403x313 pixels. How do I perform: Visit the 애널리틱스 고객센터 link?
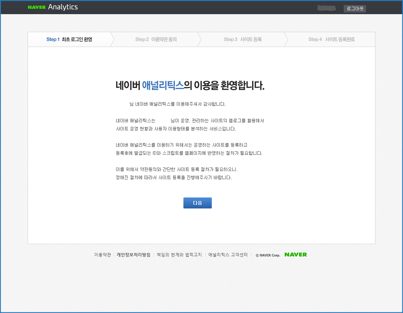tap(228, 255)
